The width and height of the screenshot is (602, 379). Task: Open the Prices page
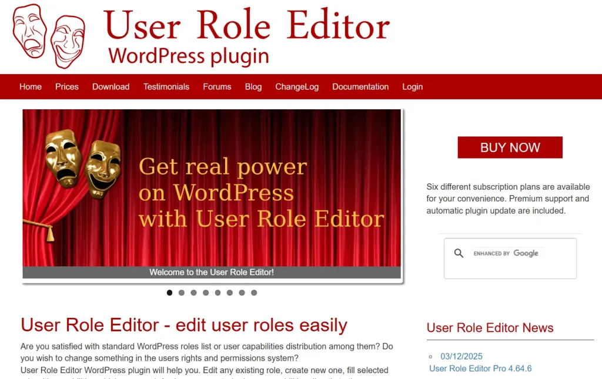[67, 87]
